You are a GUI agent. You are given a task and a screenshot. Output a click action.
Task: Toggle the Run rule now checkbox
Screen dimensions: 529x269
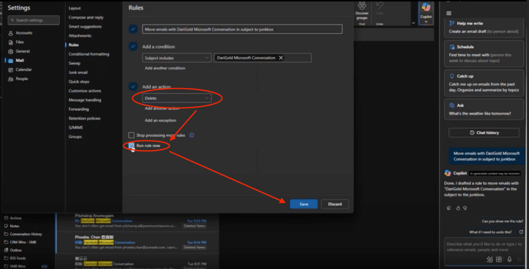coord(132,146)
